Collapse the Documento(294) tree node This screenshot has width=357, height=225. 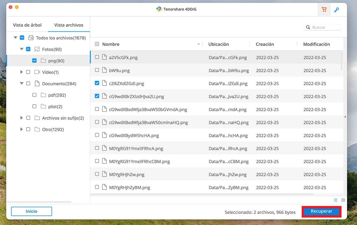(21, 84)
